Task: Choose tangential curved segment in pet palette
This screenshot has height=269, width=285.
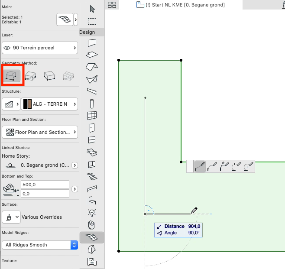Action: pos(212,166)
